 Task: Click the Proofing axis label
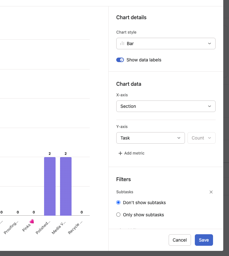[x=11, y=227]
